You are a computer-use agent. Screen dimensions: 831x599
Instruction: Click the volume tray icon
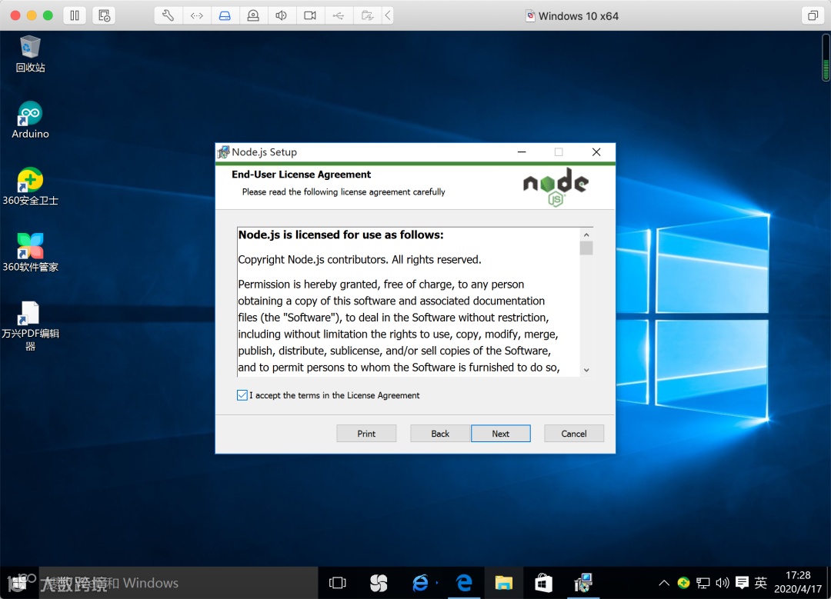pos(722,583)
